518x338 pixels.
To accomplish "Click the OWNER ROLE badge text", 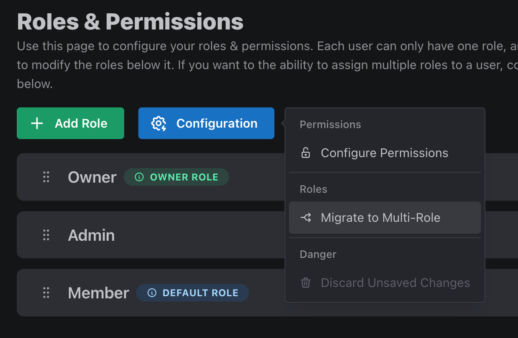I will [184, 177].
